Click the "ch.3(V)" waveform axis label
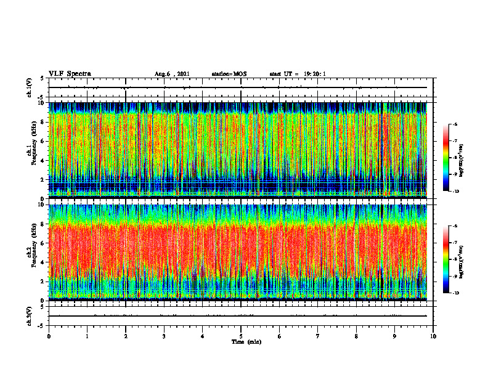Screen dimensions: 488x377 (x=30, y=316)
